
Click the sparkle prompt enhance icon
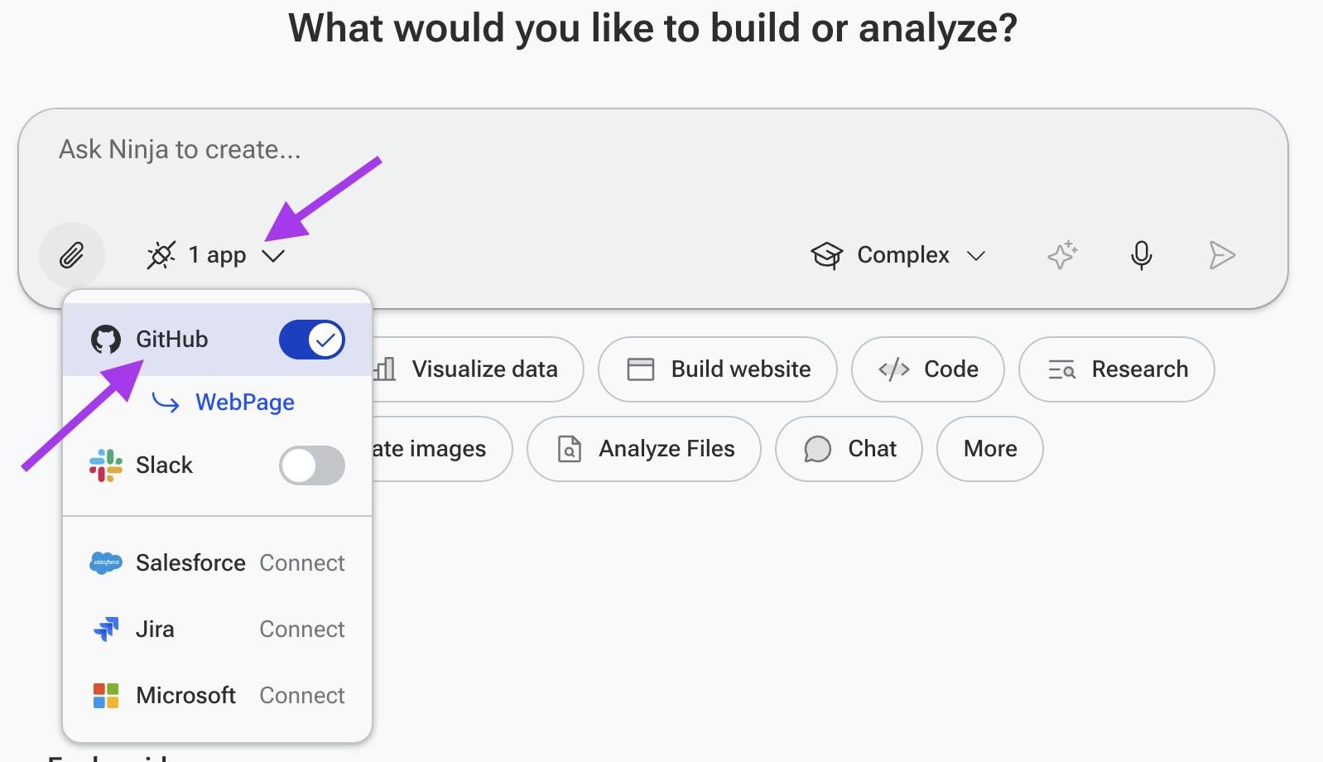(x=1063, y=255)
